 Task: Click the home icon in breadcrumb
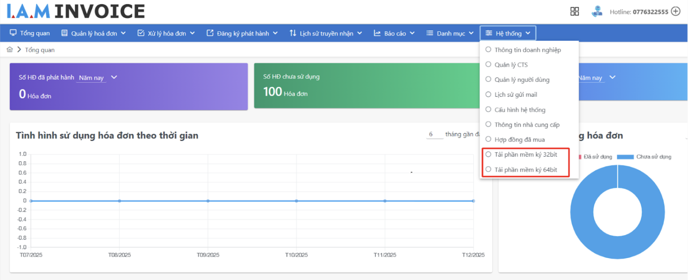(10, 50)
